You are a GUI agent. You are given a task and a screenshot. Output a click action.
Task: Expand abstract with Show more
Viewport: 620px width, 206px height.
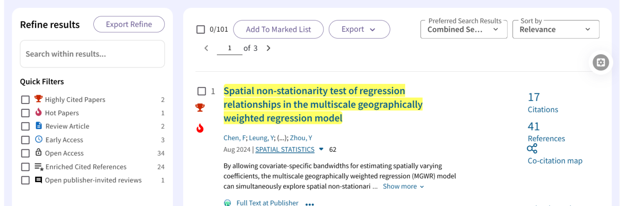pos(403,186)
